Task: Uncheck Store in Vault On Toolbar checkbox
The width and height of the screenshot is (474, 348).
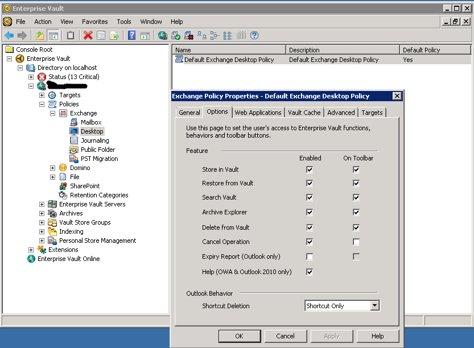Action: [x=356, y=170]
